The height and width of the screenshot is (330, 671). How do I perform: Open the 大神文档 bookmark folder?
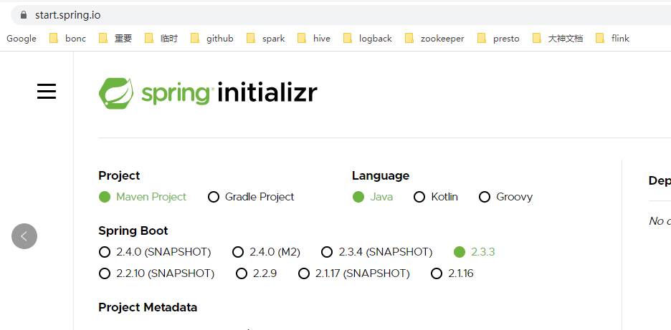(558, 39)
